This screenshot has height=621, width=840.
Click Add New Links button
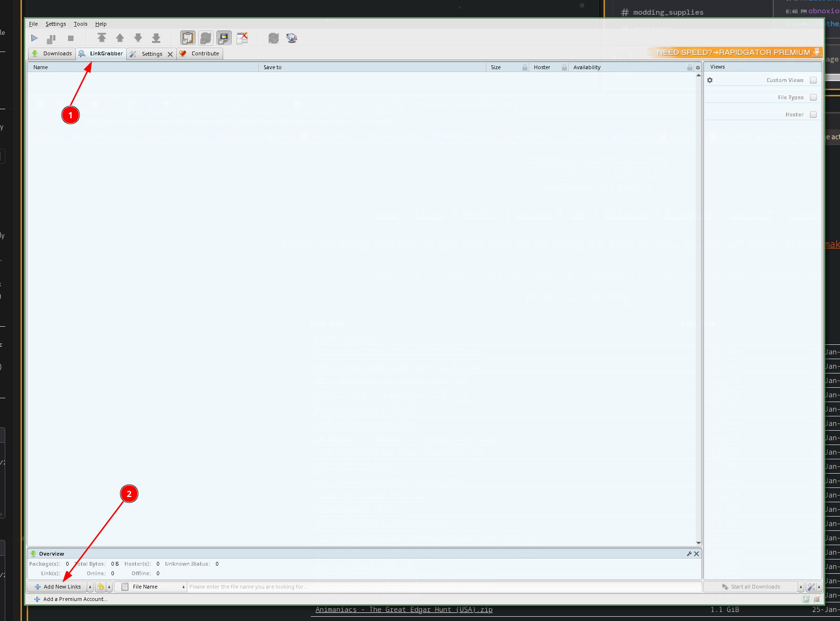[x=57, y=587]
